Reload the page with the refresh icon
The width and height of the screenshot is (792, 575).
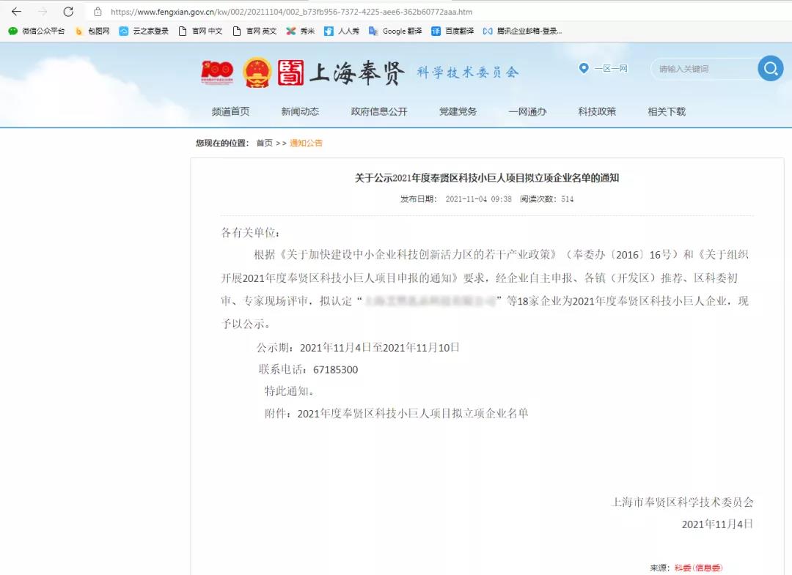[67, 11]
